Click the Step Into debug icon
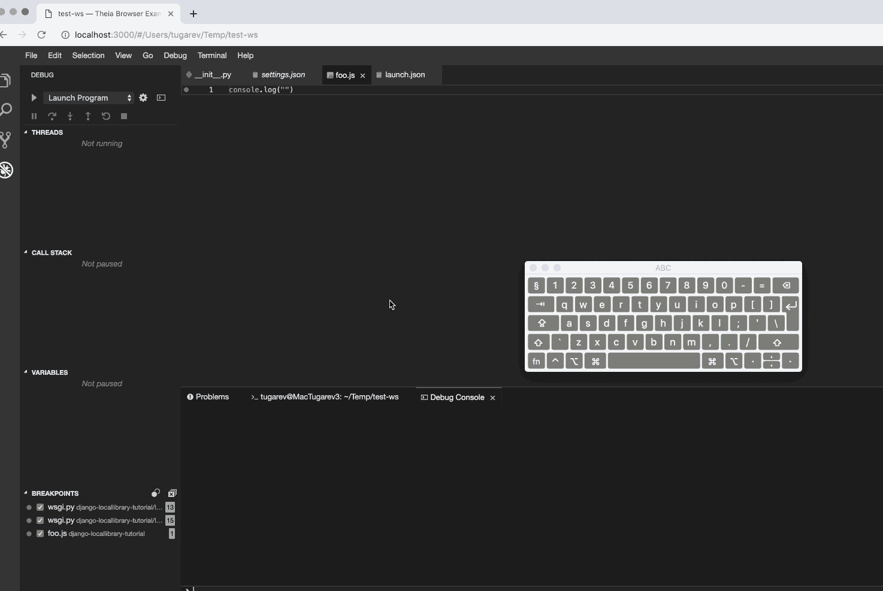883x591 pixels. point(70,116)
